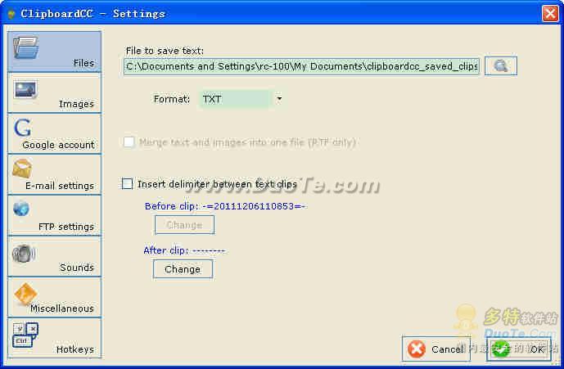Click the ClipboardCC title bar app icon
This screenshot has width=564, height=369.
[11, 14]
